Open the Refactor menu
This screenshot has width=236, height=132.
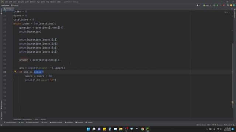click(33, 2)
